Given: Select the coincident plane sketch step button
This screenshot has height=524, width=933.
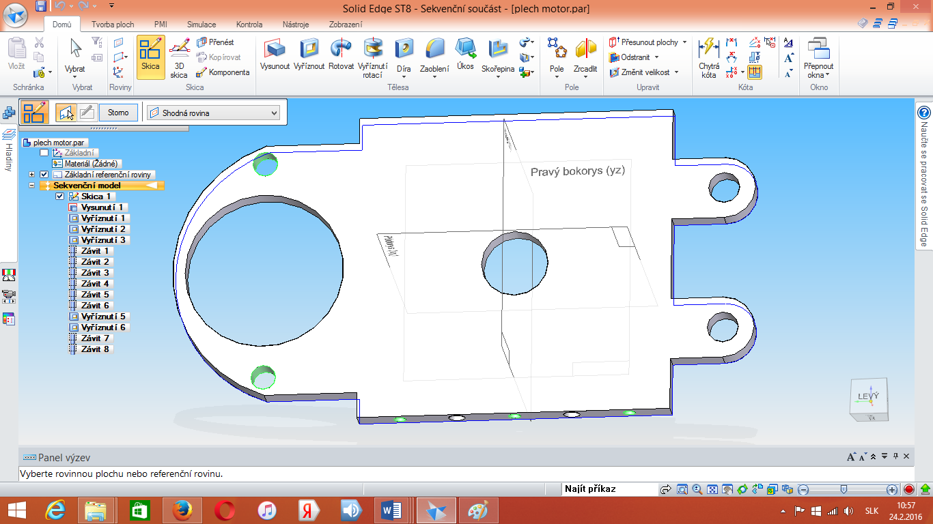Looking at the screenshot, I should (x=66, y=113).
